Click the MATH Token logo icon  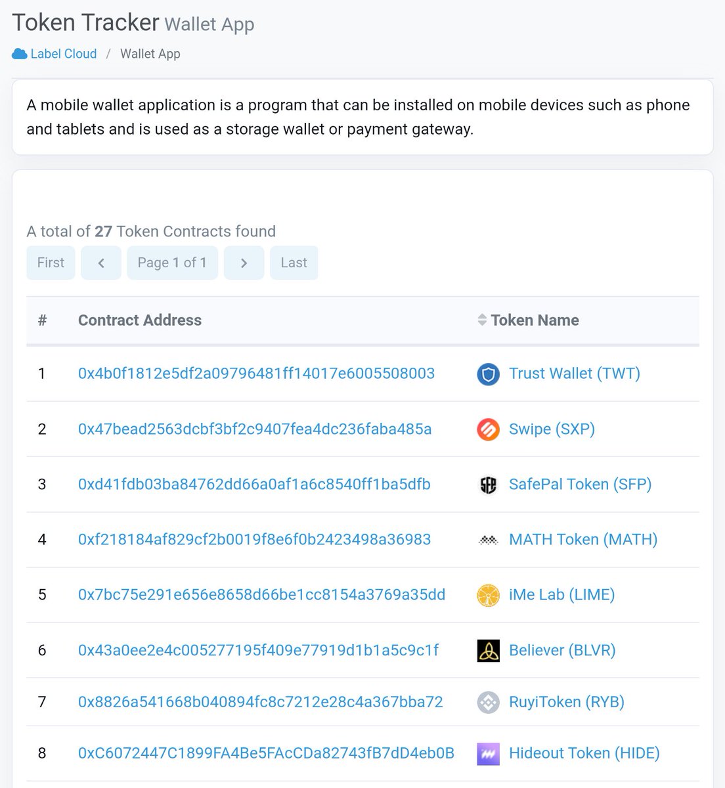[x=488, y=540]
